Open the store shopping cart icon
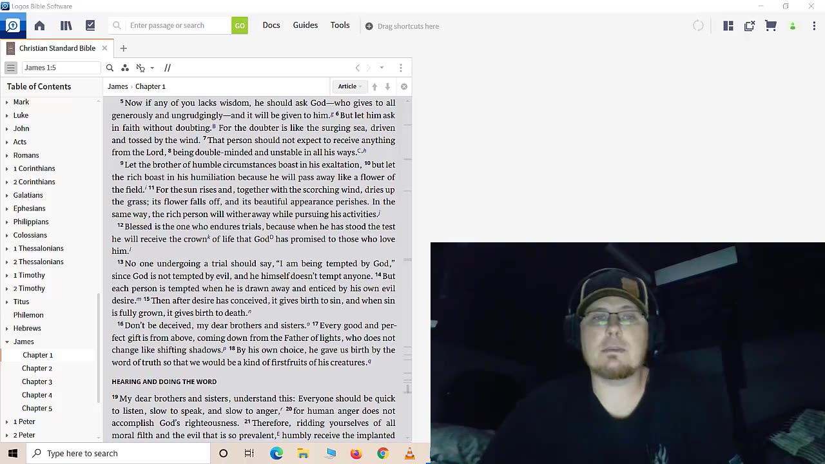The image size is (825, 464). pos(771,26)
